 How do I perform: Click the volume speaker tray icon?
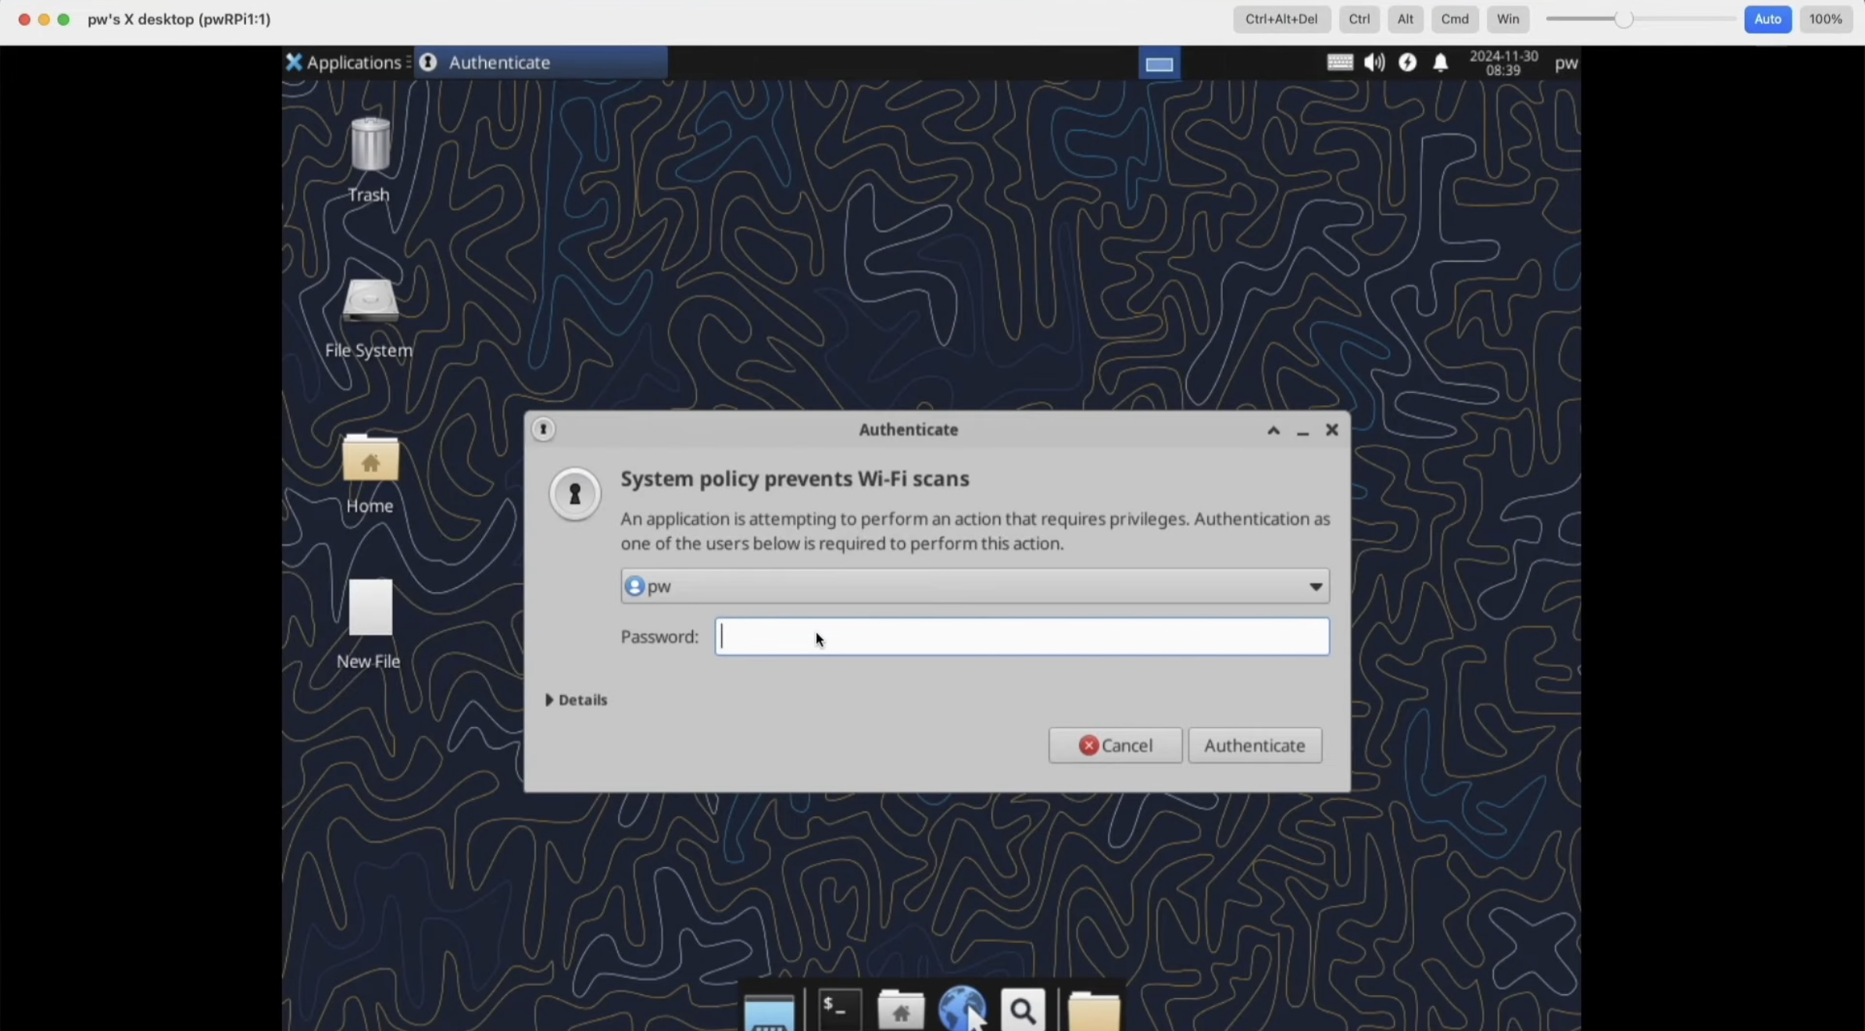click(1374, 62)
